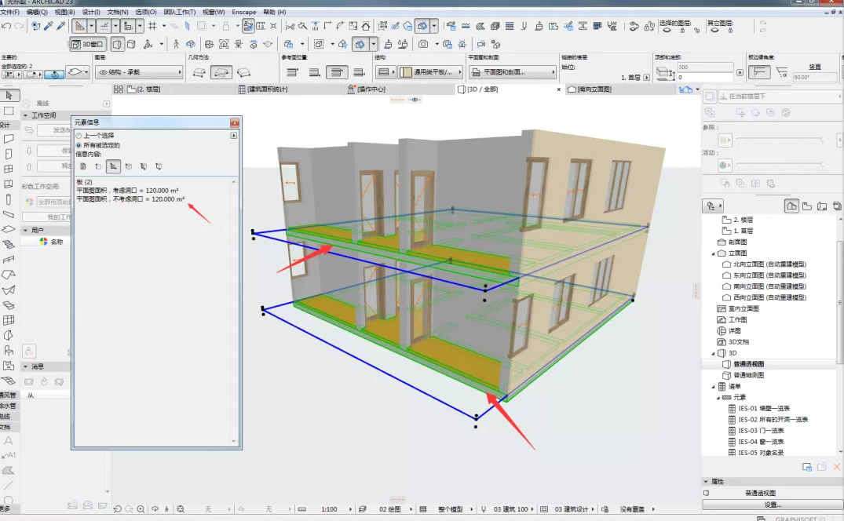This screenshot has width=844, height=521.
Task: Select the Door tool in toolbox
Action: [x=8, y=154]
